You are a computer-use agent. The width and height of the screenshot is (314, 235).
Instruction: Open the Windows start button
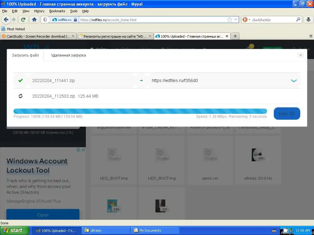click(x=15, y=230)
